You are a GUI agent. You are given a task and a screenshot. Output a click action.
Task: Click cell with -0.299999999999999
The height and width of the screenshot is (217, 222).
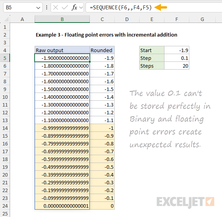(62, 182)
